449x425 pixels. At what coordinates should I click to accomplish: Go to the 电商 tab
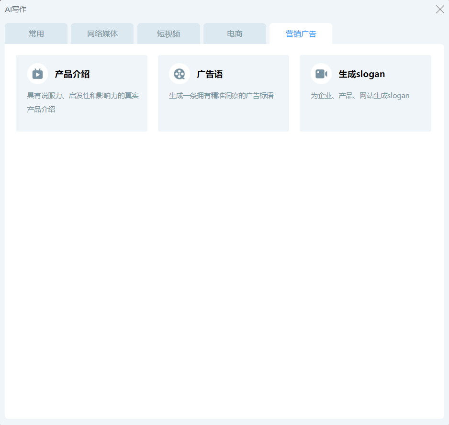[x=235, y=34]
